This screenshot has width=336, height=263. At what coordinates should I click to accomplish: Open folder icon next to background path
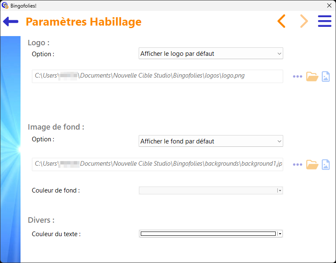tap(312, 165)
